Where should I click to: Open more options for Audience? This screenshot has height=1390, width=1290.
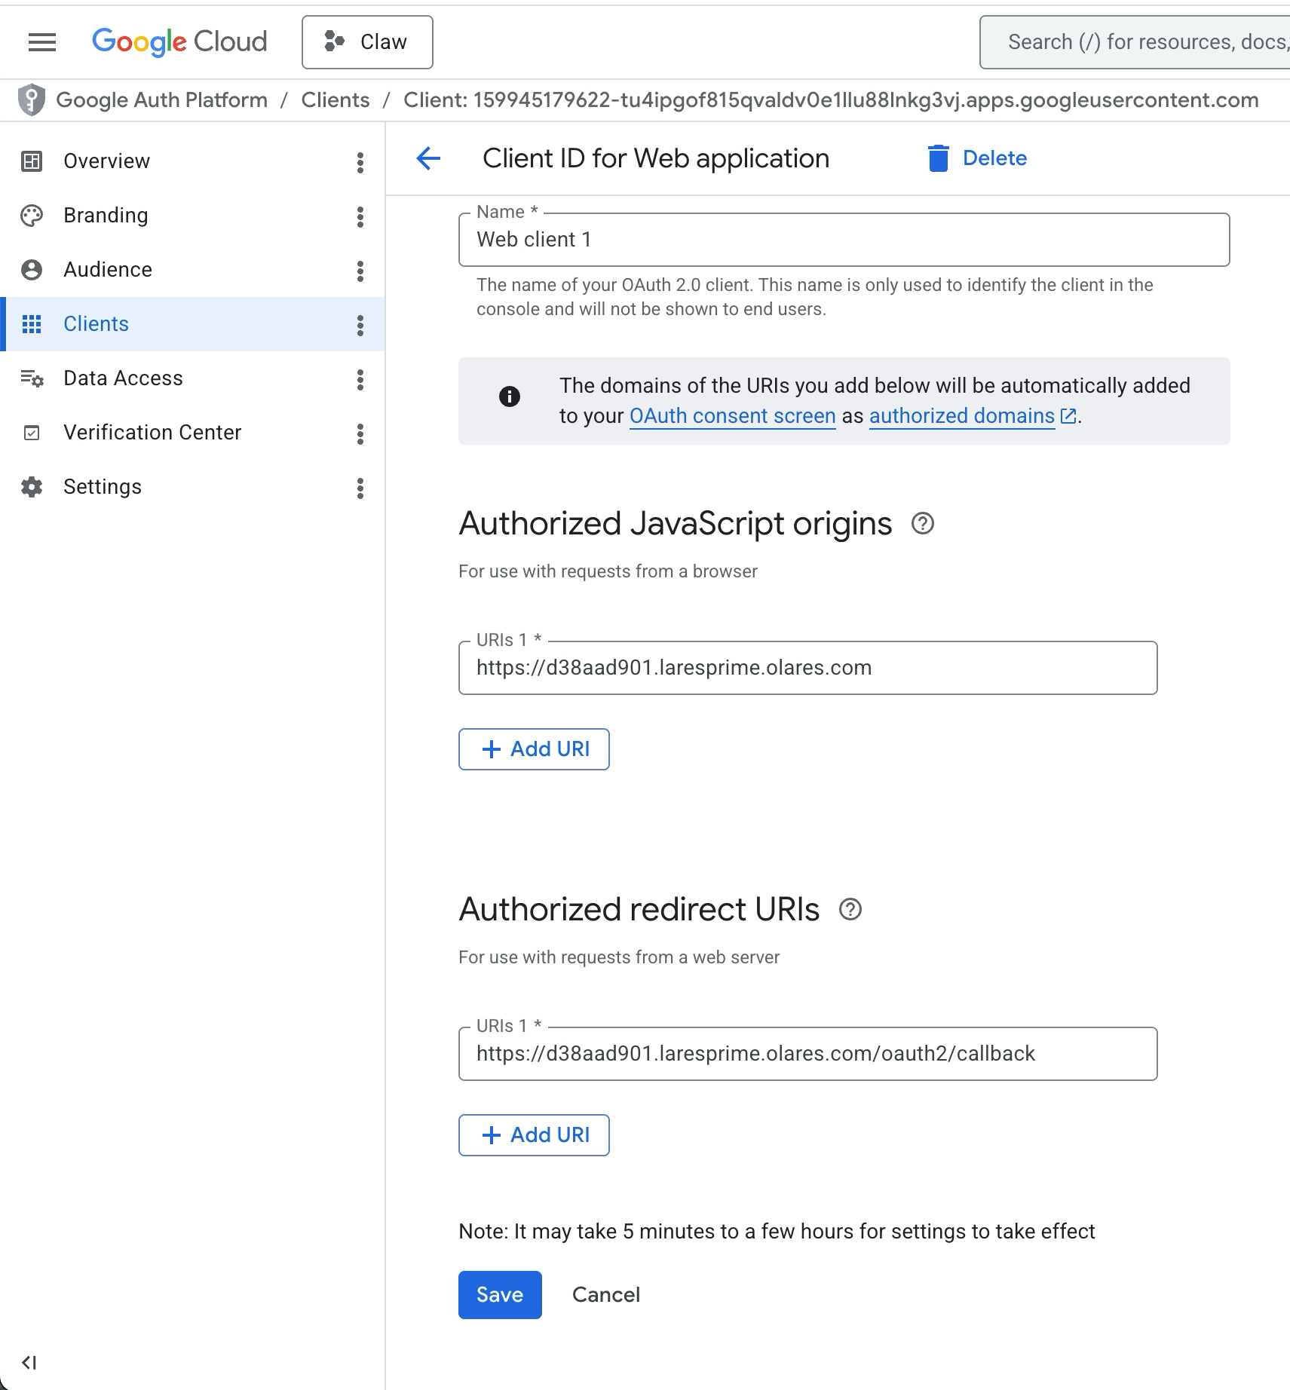[x=360, y=271]
